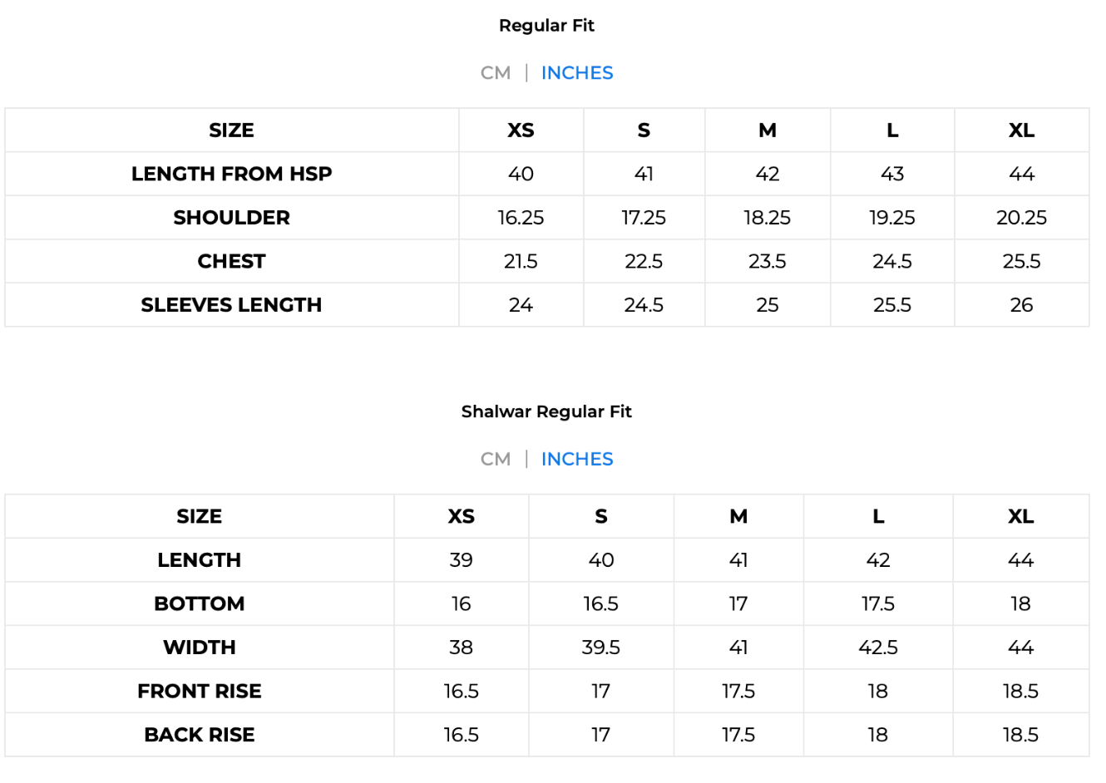Select the WIDTH row label
Image resolution: width=1106 pixels, height=783 pixels.
click(x=200, y=648)
